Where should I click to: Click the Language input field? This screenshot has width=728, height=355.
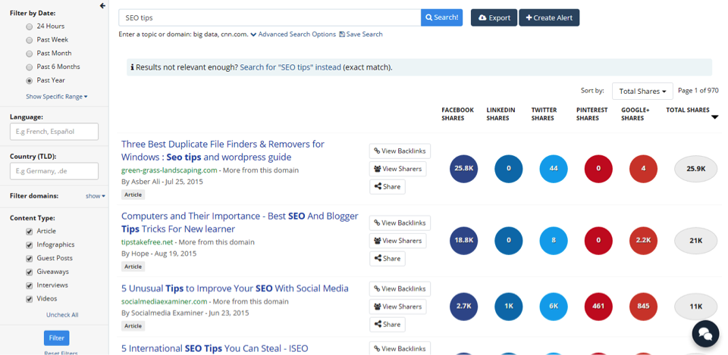[x=55, y=132]
